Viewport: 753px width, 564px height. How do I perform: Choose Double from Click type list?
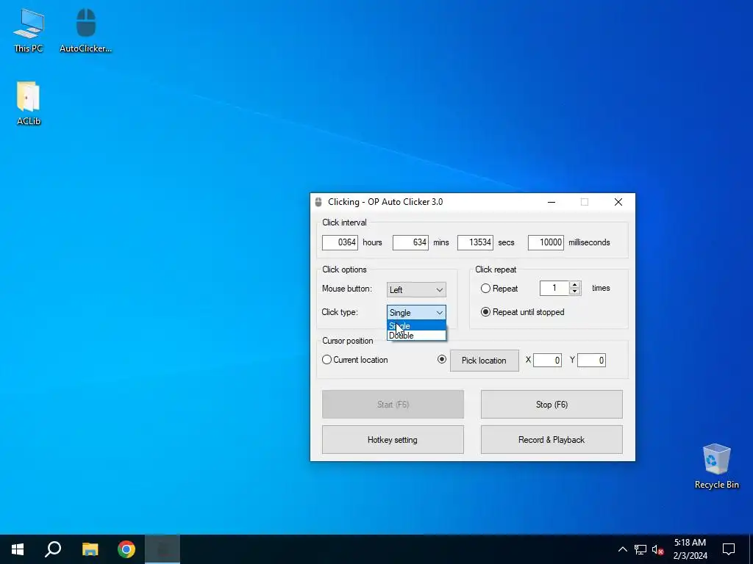point(416,336)
